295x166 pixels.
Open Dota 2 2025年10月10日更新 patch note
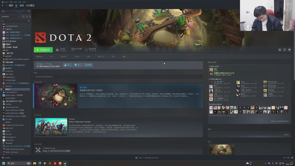[x=56, y=151]
